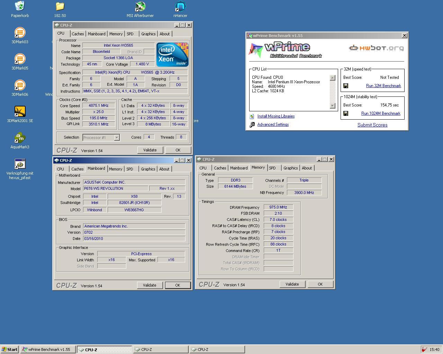This screenshot has width=443, height=354.
Task: Click Validate in the CPU tab window
Action: click(150, 150)
